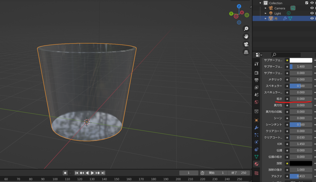
Task: Jump to previous keyframe
Action: pos(82,173)
